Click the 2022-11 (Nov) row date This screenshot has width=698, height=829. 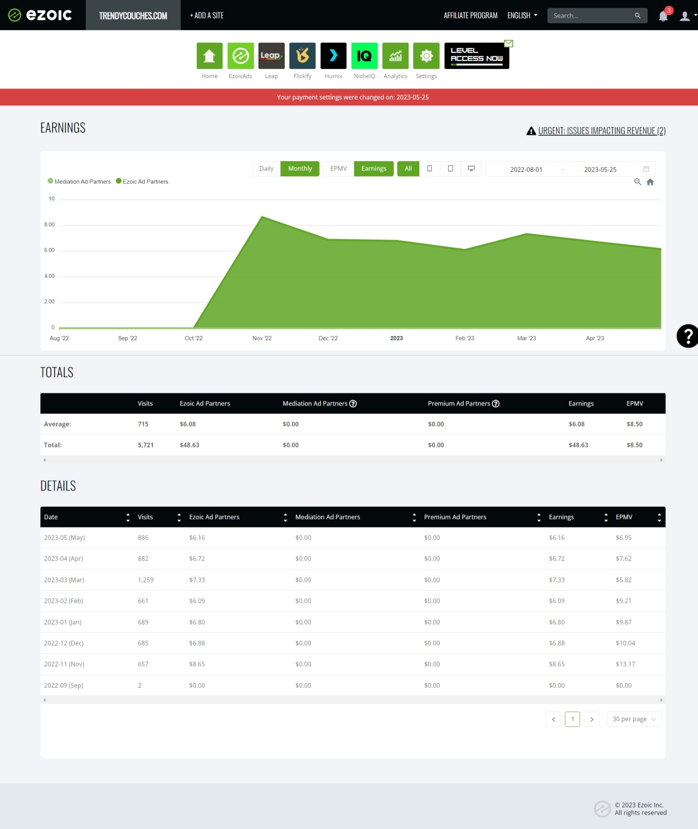[64, 664]
